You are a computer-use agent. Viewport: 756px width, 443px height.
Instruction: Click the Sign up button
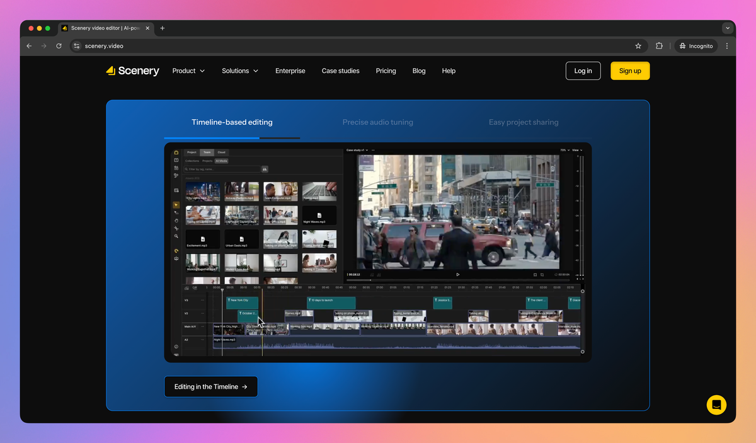tap(630, 71)
